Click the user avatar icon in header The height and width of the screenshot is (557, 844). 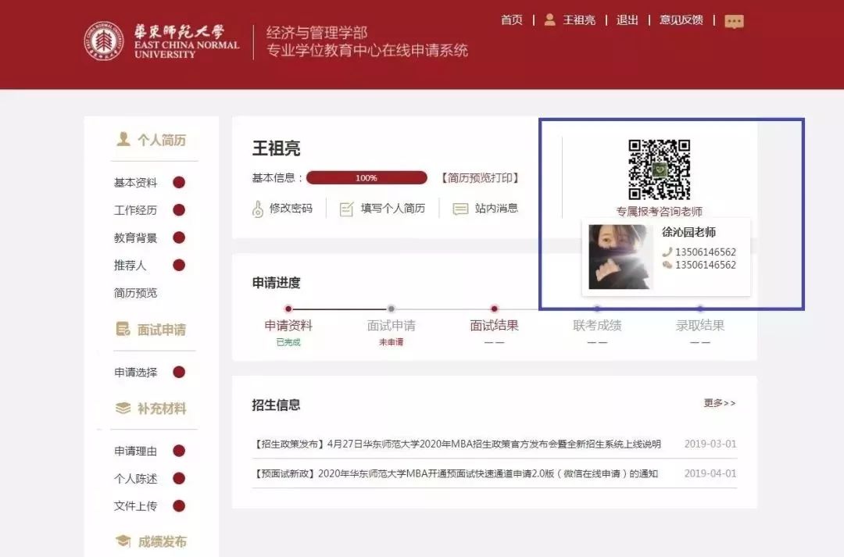tap(550, 20)
